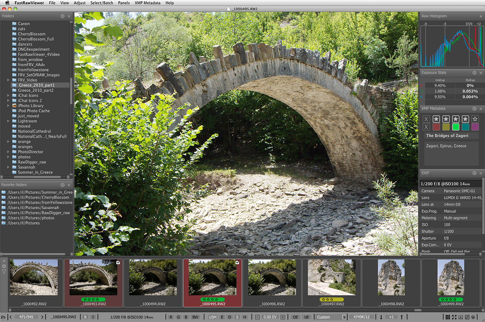Uncheck the selection checkbox on _1000493.RW2 thumbnail
Screen dimensions: 485x322
point(118,263)
